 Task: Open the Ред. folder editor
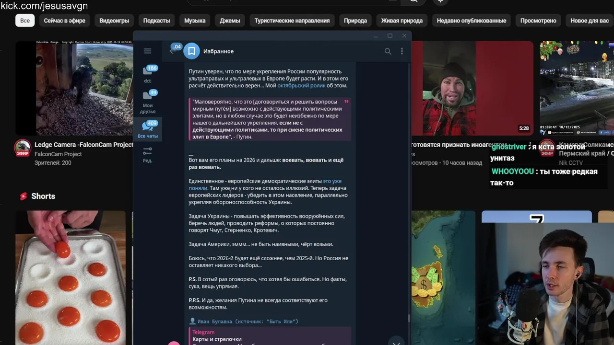148,154
